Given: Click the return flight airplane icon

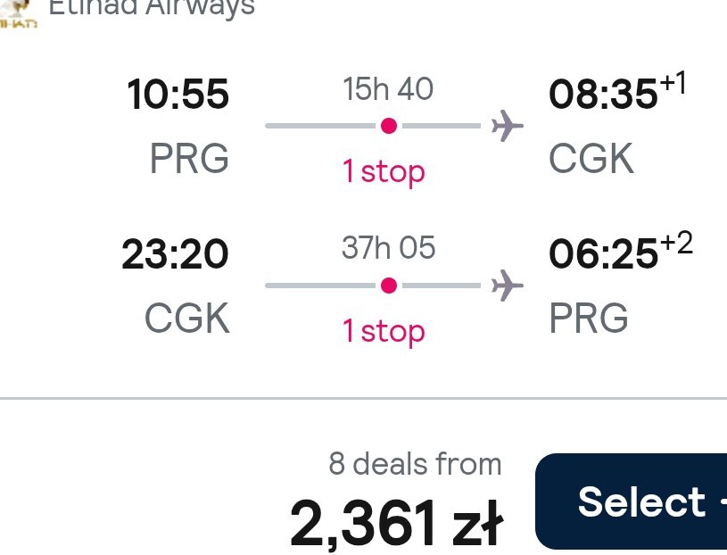Looking at the screenshot, I should click(508, 286).
